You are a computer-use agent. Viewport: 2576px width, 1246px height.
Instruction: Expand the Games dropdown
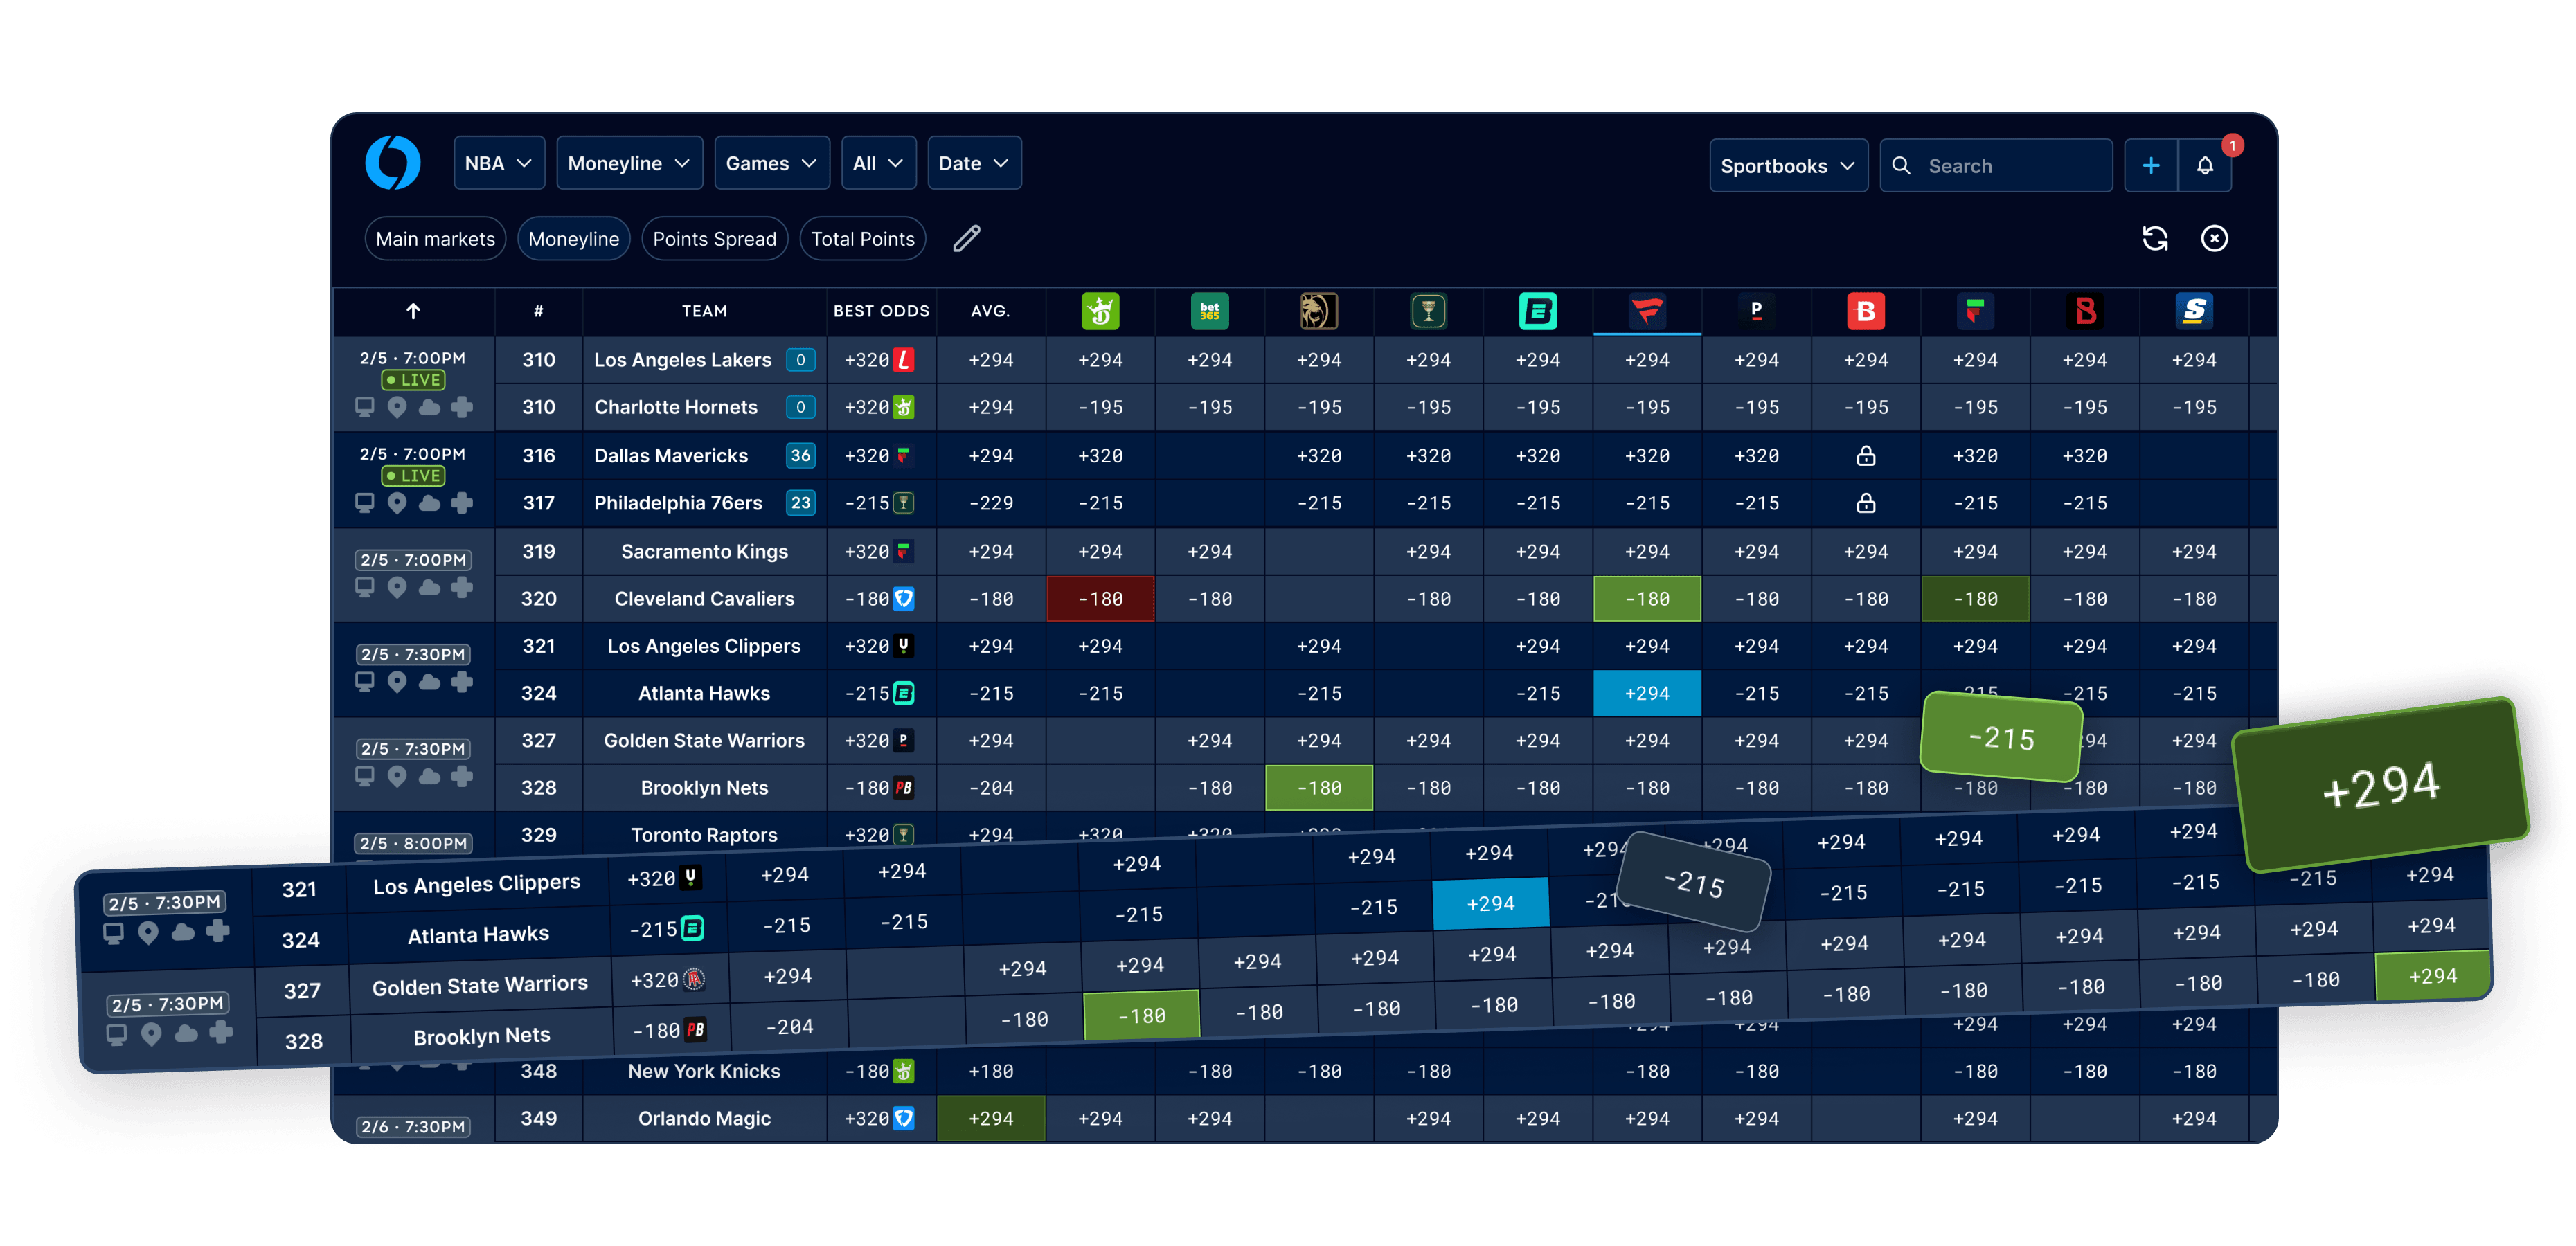click(771, 163)
